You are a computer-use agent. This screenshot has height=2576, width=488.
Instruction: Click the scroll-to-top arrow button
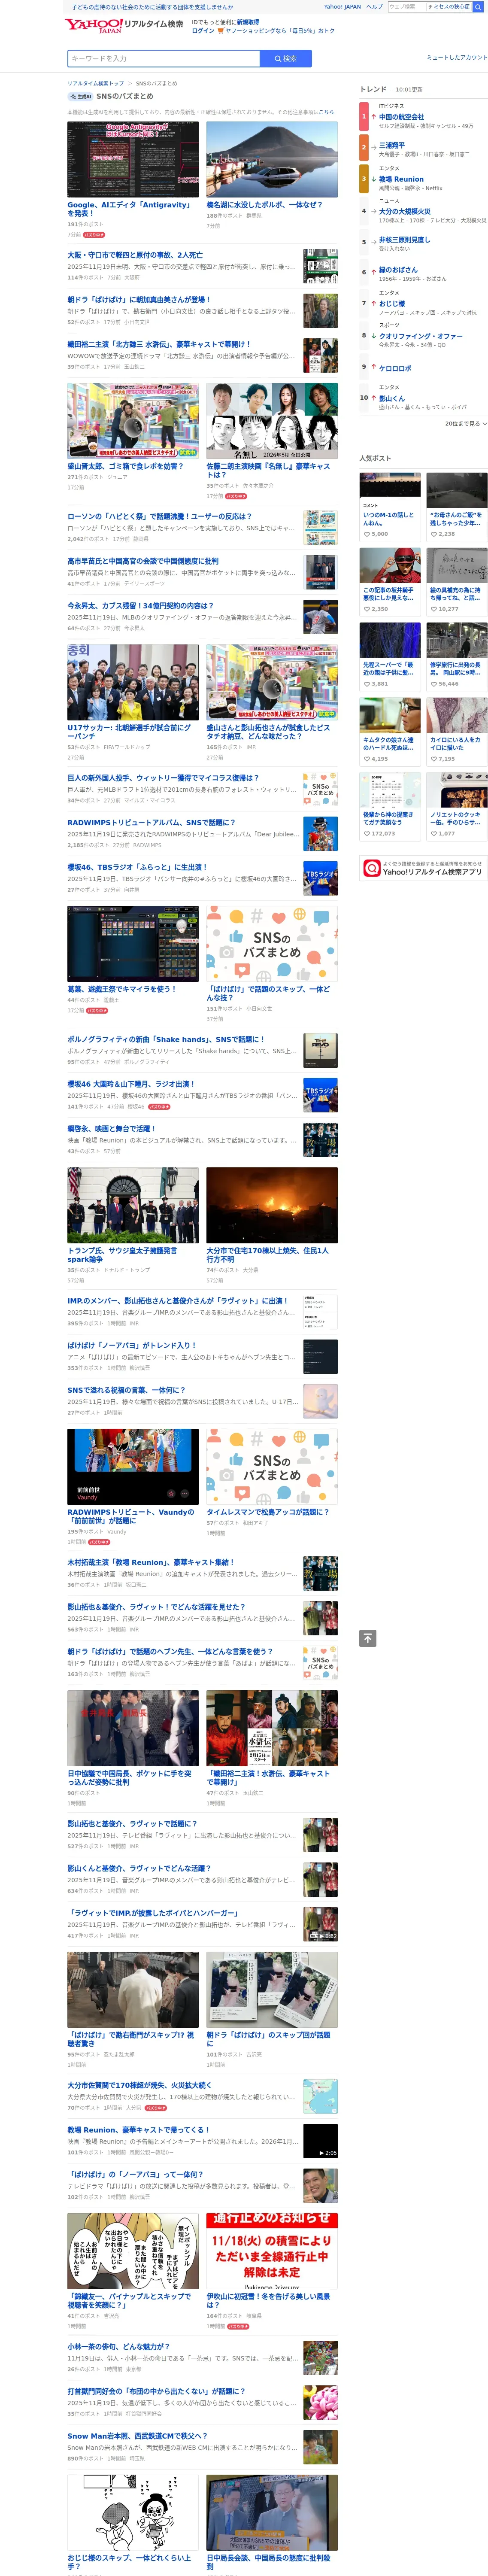pyautogui.click(x=368, y=1638)
